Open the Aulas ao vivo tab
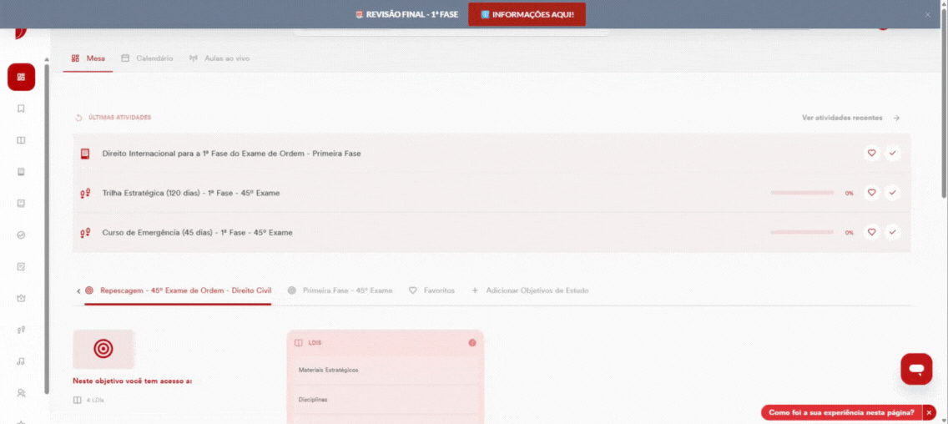This screenshot has height=424, width=948. click(x=219, y=58)
